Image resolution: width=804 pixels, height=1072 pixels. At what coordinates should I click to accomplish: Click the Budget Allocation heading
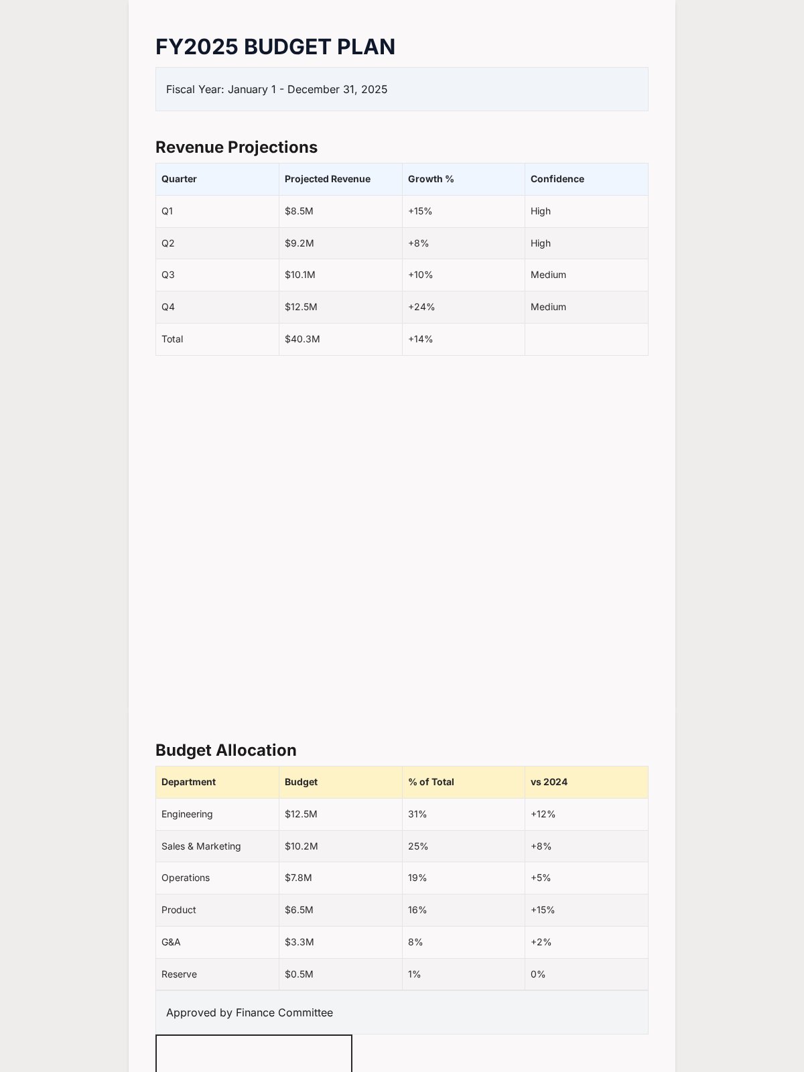tap(226, 750)
